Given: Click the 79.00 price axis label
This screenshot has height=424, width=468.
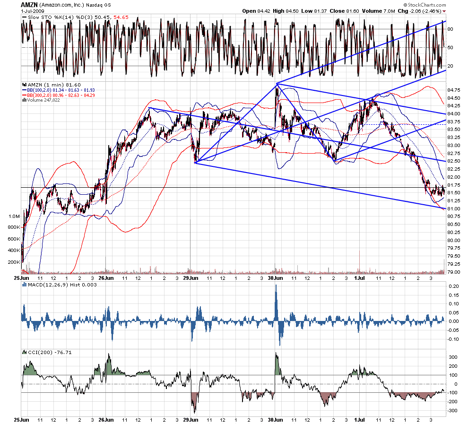Looking at the screenshot, I should (453, 272).
